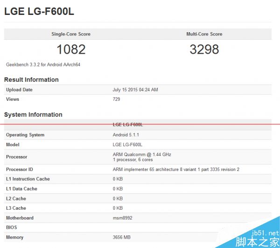The height and width of the screenshot is (248, 280).
Task: Select the L1 Data Cache 0 KB value
Action: (x=118, y=189)
